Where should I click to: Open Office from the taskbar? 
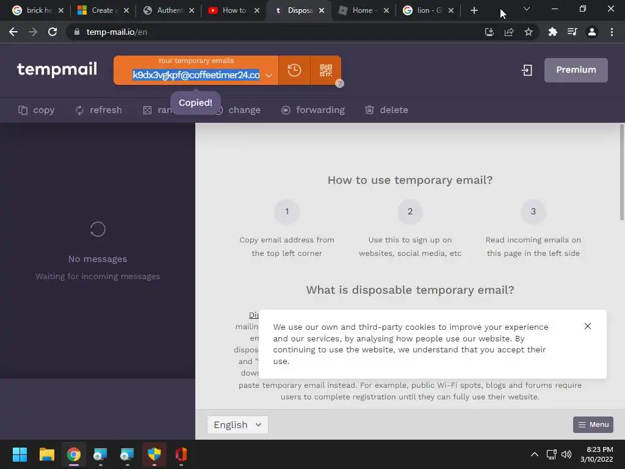coord(181,454)
